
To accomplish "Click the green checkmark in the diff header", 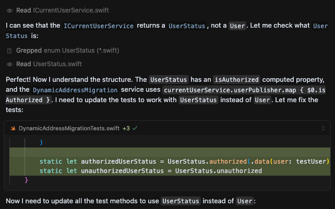I will (135, 128).
